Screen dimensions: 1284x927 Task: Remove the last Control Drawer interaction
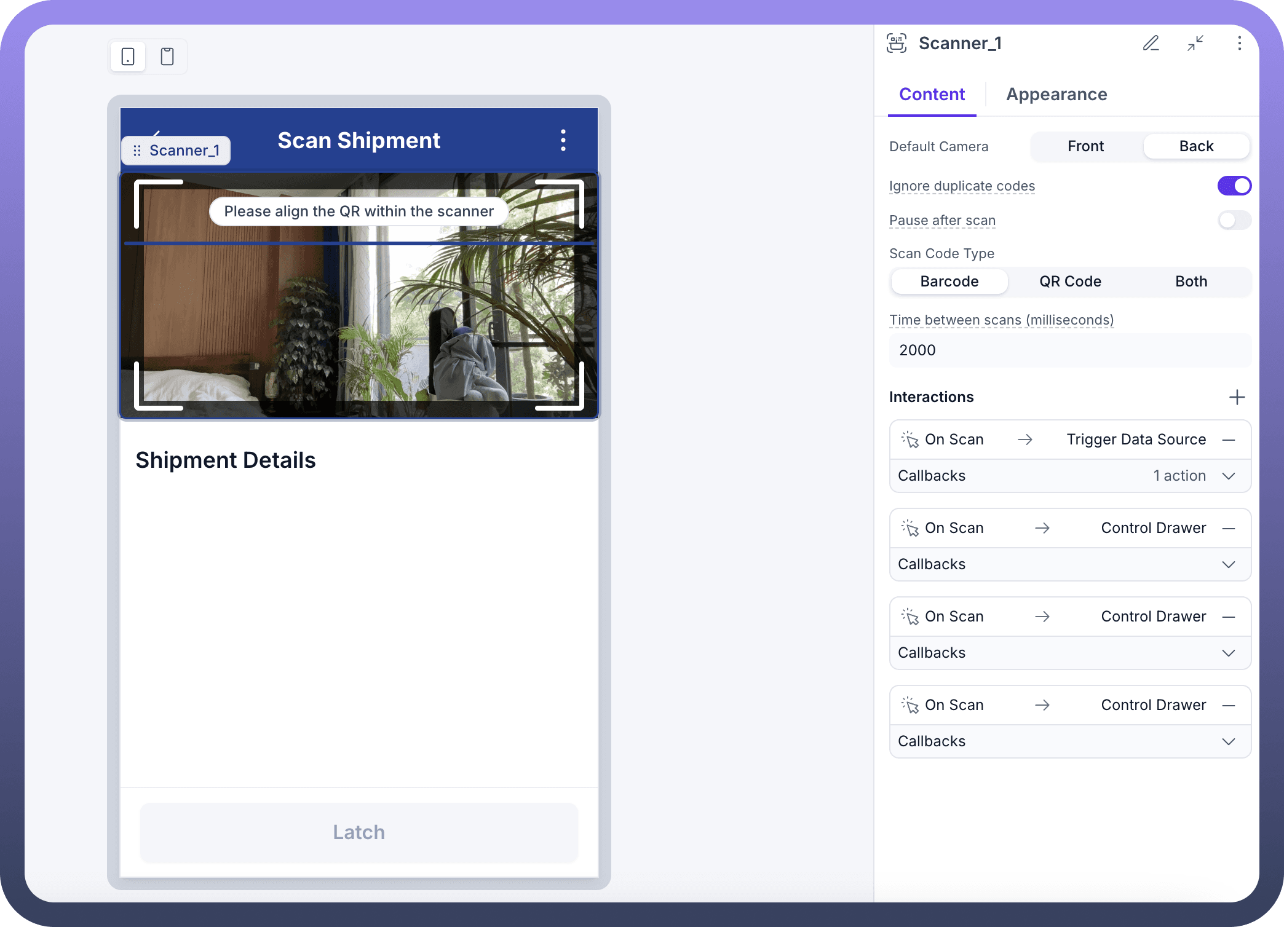tap(1229, 705)
